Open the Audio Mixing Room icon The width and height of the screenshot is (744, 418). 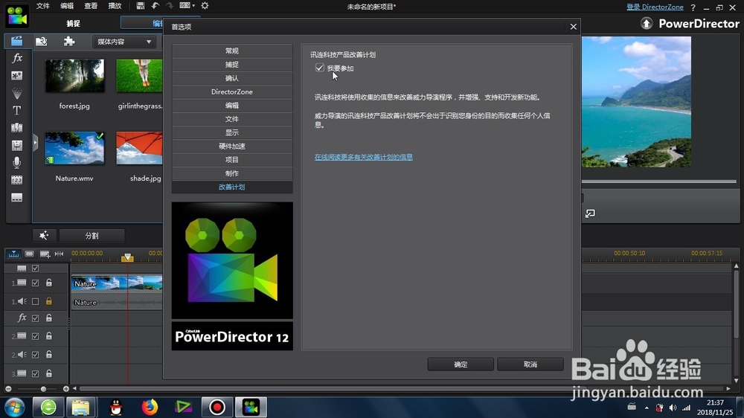pos(16,145)
